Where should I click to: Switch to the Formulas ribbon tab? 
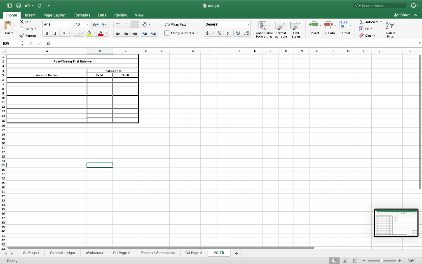pos(82,15)
